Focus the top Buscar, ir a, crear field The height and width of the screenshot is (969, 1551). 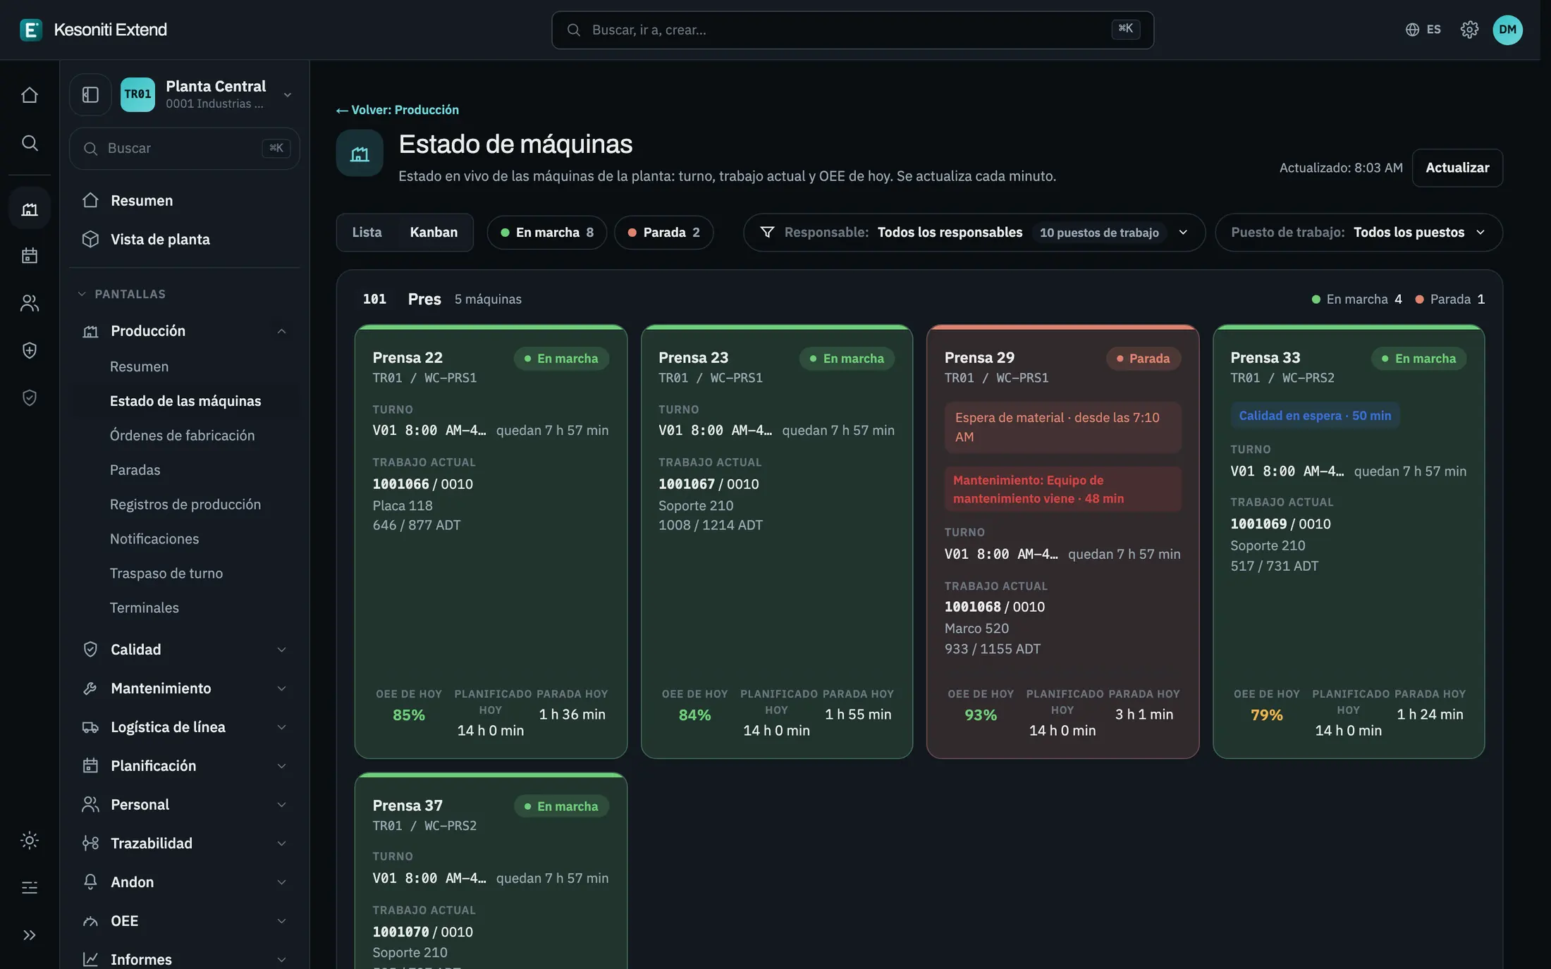852,30
